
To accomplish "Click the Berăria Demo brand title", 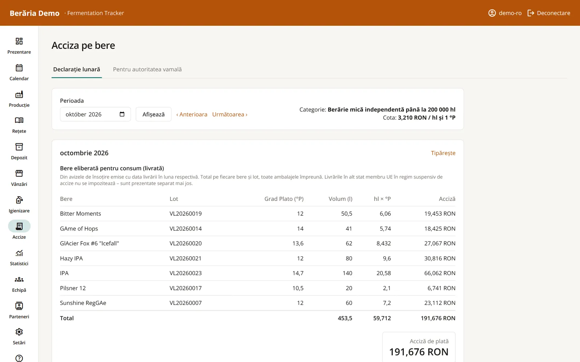I will click(34, 13).
